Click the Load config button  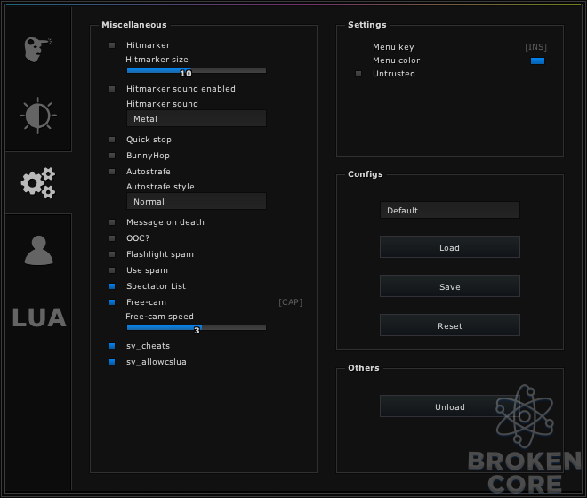click(450, 247)
